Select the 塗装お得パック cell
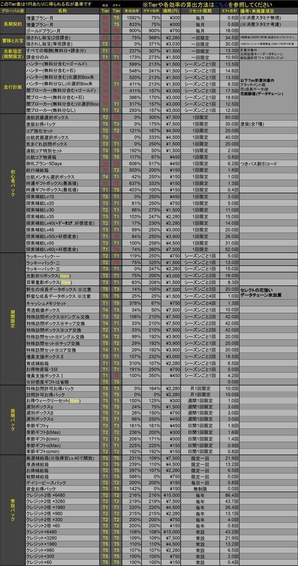 [x=62, y=123]
